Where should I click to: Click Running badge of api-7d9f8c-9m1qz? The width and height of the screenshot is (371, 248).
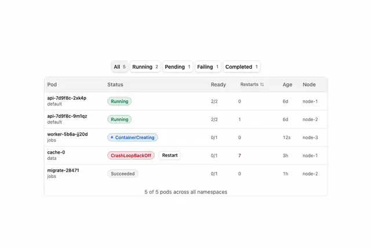pyautogui.click(x=119, y=119)
